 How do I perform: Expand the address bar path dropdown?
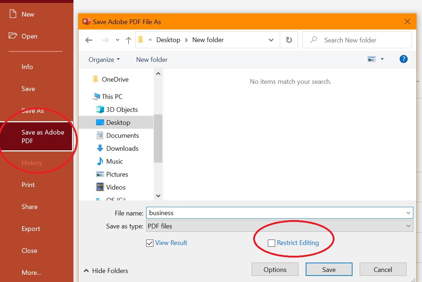271,40
